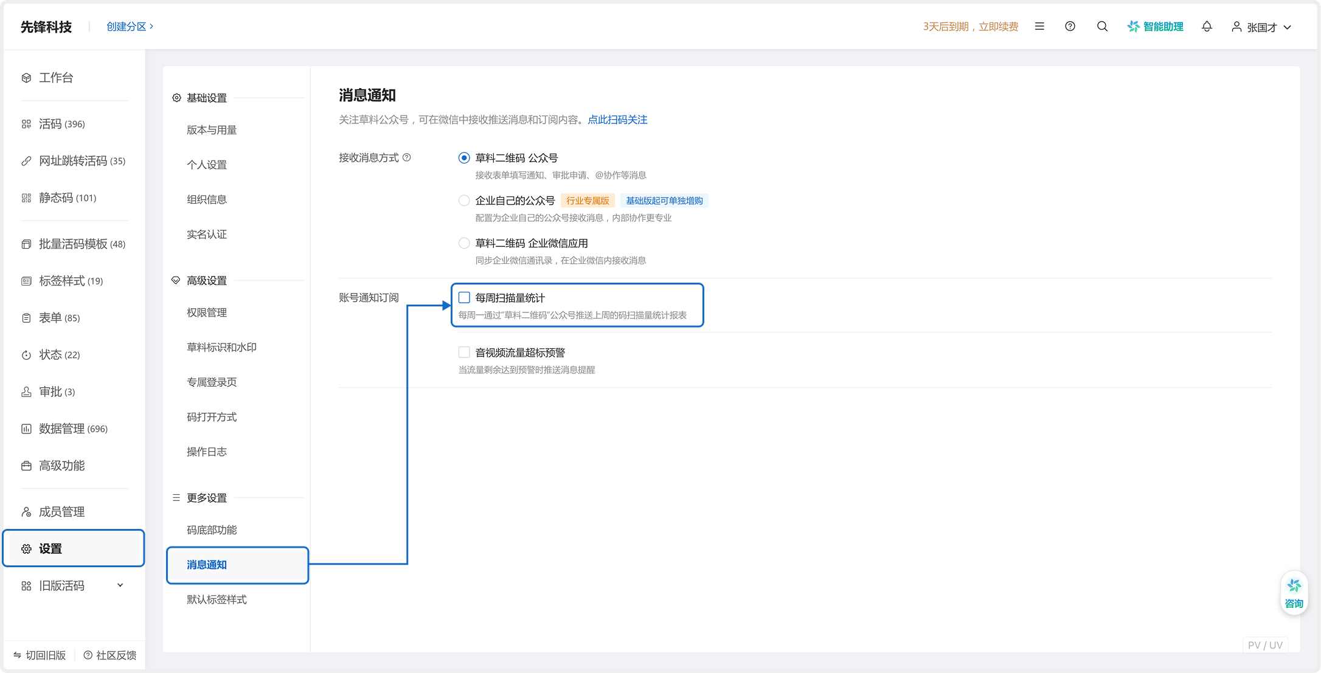The width and height of the screenshot is (1321, 673).
Task: Click the 咨询 floating consult icon
Action: (x=1294, y=593)
